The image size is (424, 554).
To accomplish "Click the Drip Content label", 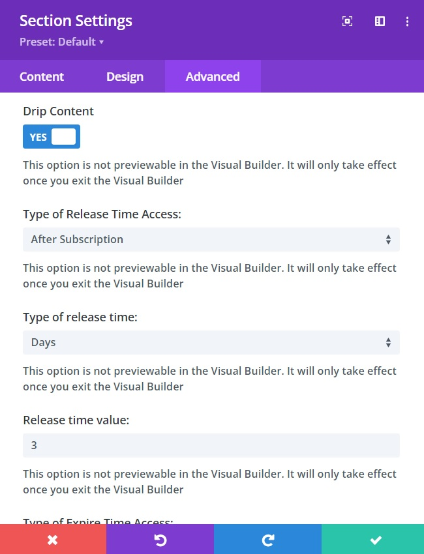I will click(58, 111).
